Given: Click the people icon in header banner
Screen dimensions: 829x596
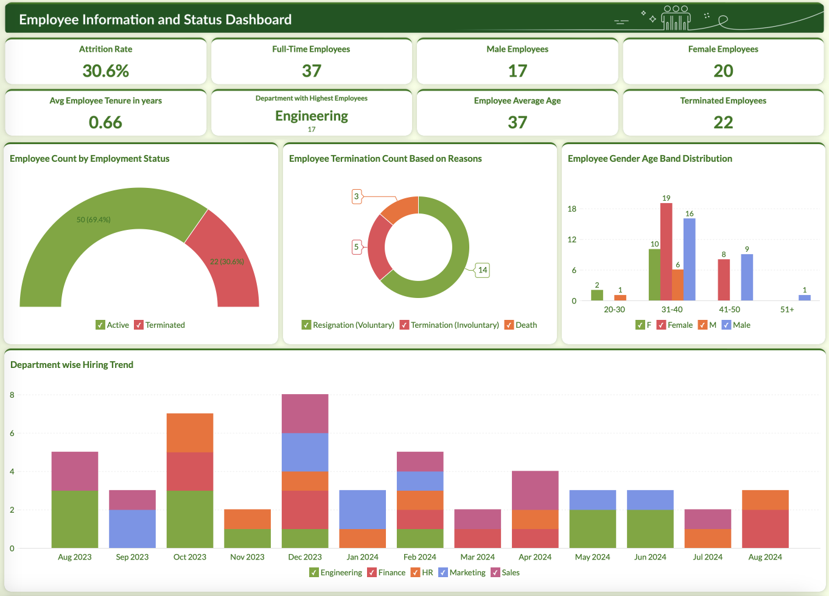Looking at the screenshot, I should (676, 19).
